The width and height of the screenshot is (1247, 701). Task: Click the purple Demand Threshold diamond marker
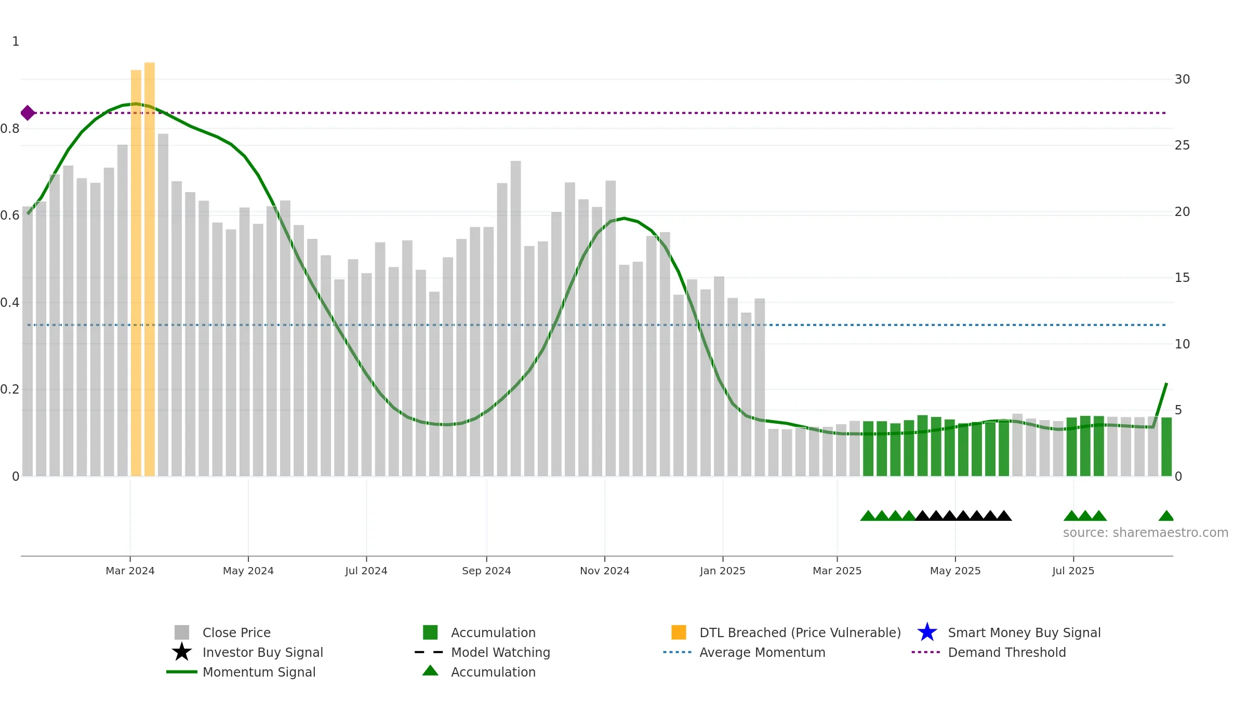(x=28, y=113)
